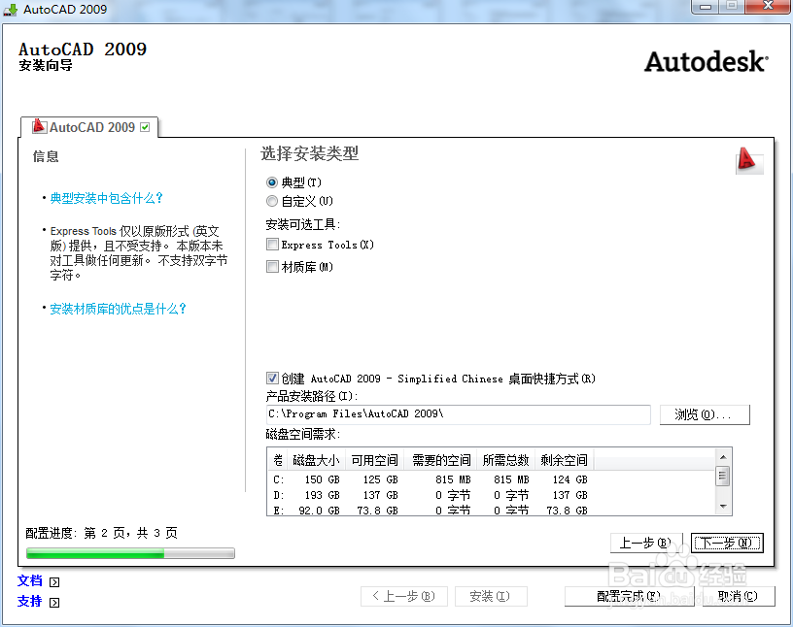Click the installer icon in the title bar

click(10, 9)
